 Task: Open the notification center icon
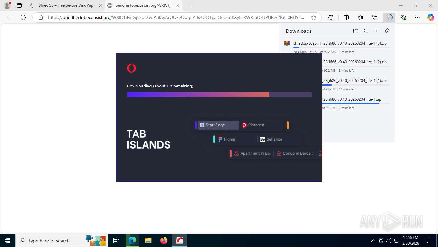pos(427,241)
